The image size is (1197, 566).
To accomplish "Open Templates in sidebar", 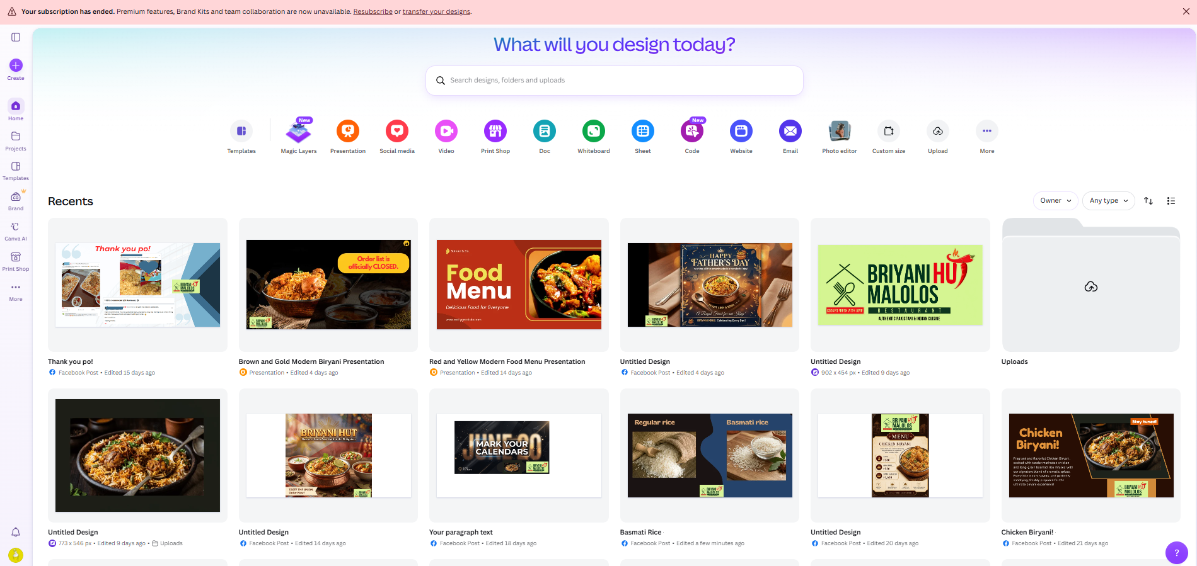I will click(16, 171).
